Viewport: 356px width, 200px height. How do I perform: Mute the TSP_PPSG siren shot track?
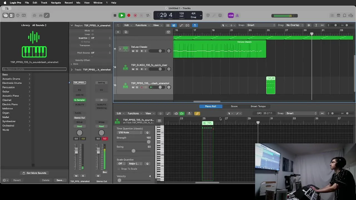pos(133,87)
